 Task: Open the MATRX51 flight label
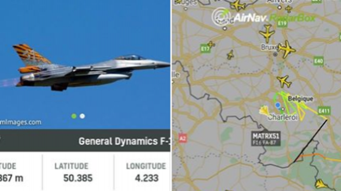point(266,139)
